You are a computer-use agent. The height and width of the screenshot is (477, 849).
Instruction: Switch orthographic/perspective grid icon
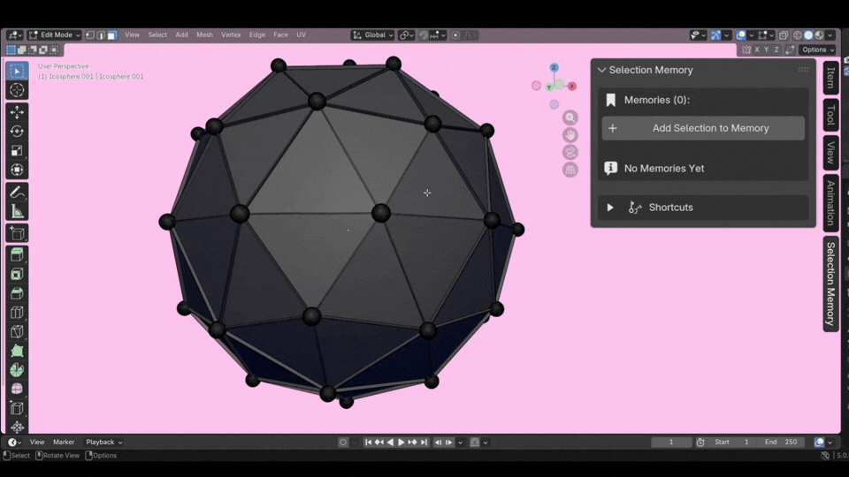tap(570, 170)
